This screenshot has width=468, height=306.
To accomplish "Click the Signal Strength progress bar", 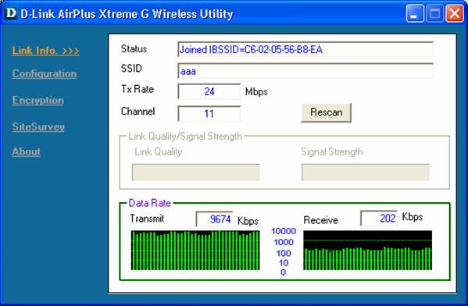I will pyautogui.click(x=366, y=172).
